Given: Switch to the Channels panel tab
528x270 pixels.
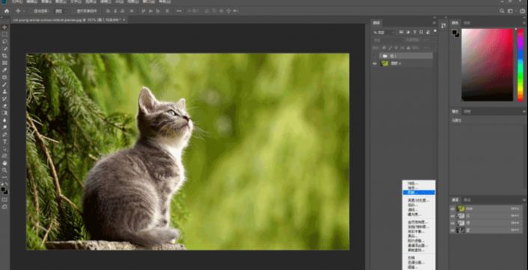Looking at the screenshot, I should 455,200.
